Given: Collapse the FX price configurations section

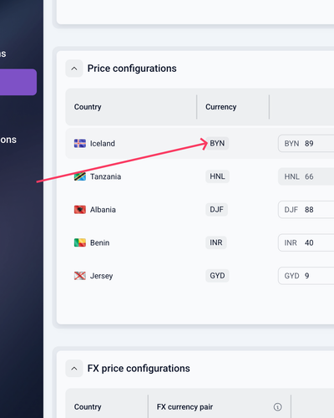Looking at the screenshot, I should (74, 369).
